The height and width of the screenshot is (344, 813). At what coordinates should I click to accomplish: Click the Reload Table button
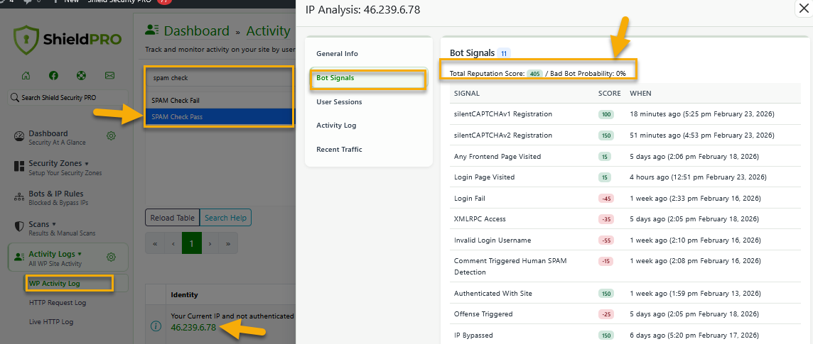[172, 218]
